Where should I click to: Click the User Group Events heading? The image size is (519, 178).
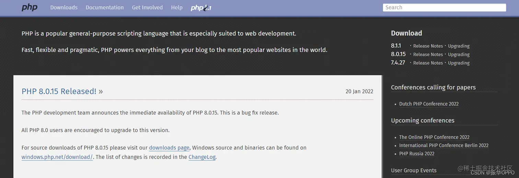[414, 170]
